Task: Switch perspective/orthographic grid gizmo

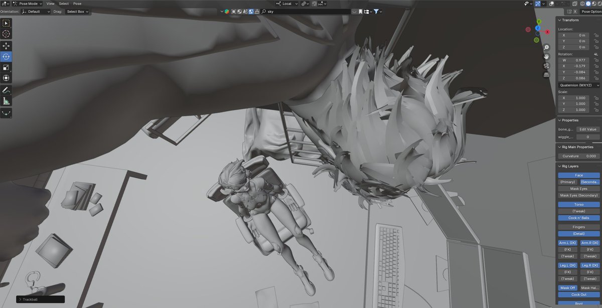Action: pyautogui.click(x=546, y=75)
